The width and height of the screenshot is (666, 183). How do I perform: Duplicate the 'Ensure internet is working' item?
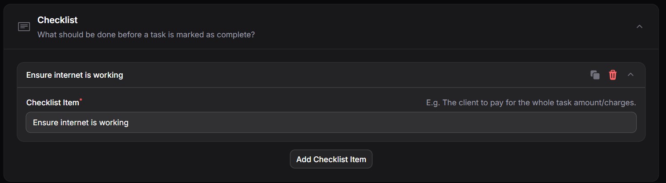pyautogui.click(x=595, y=75)
